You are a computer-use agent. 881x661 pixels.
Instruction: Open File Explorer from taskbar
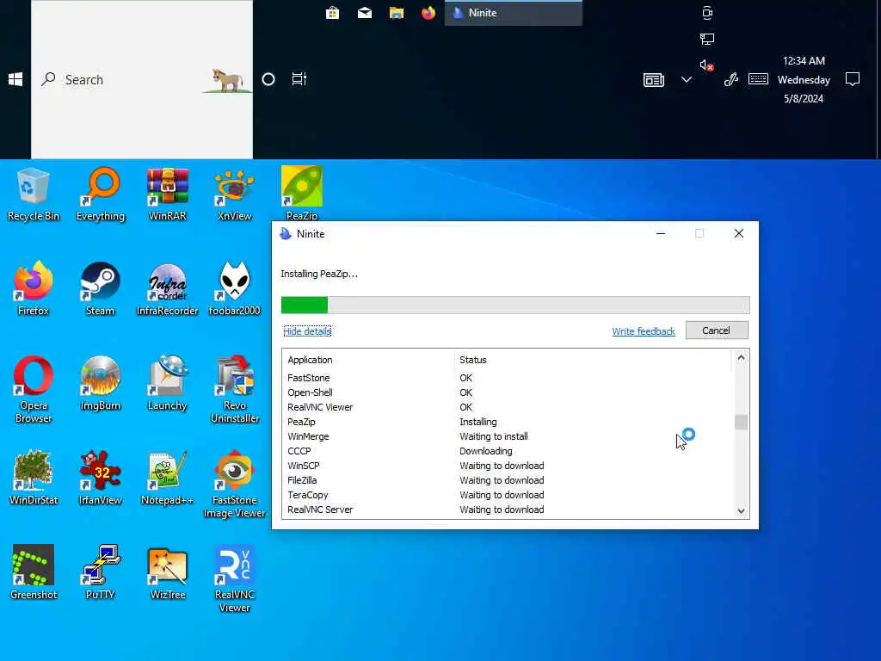397,12
